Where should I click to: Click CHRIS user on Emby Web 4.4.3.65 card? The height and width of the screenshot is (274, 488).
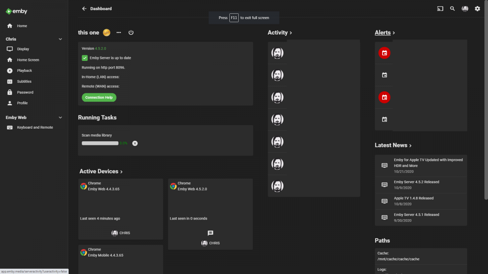point(121,233)
